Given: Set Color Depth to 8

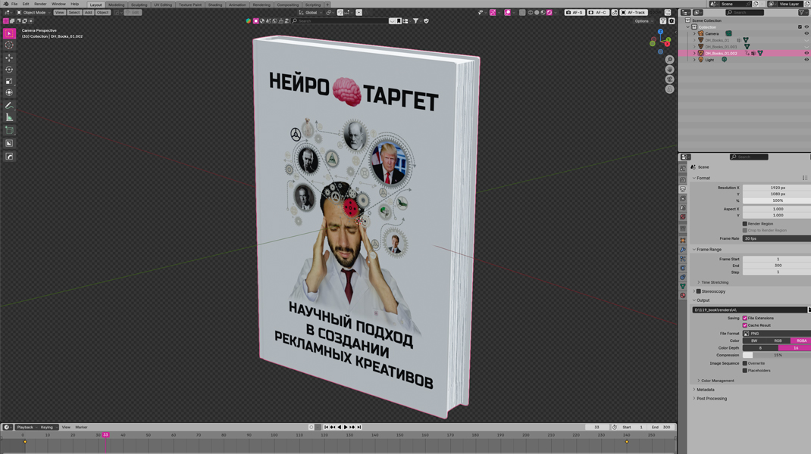Looking at the screenshot, I should click(760, 348).
